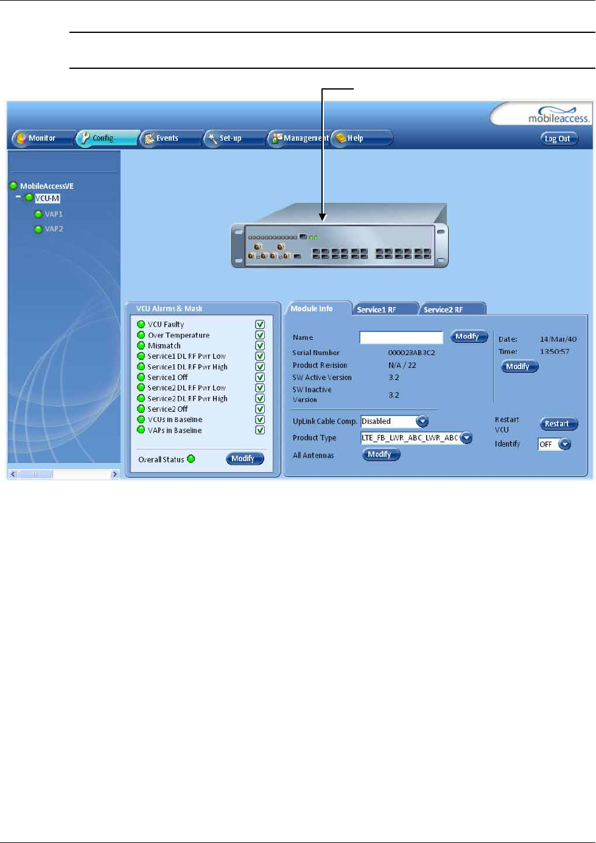The height and width of the screenshot is (843, 596).
Task: Select VCU-M in the tree
Action: (x=47, y=199)
